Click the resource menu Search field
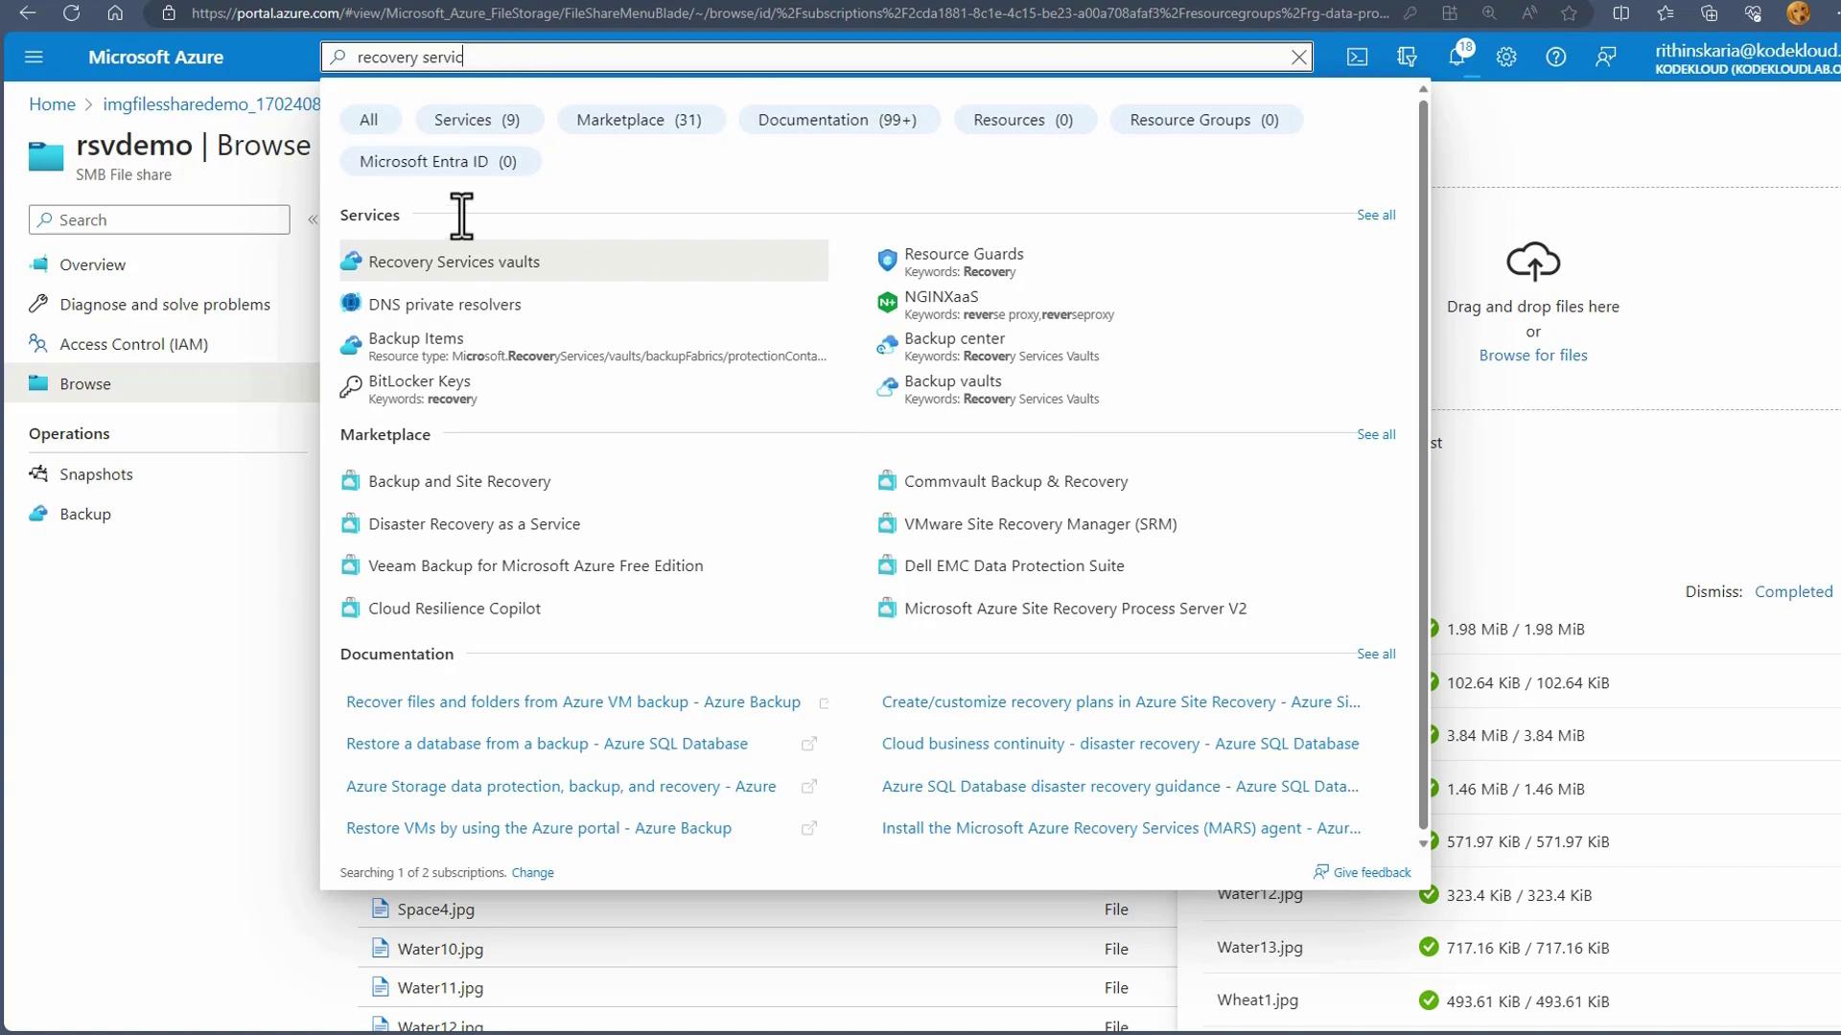This screenshot has width=1841, height=1035. (159, 219)
